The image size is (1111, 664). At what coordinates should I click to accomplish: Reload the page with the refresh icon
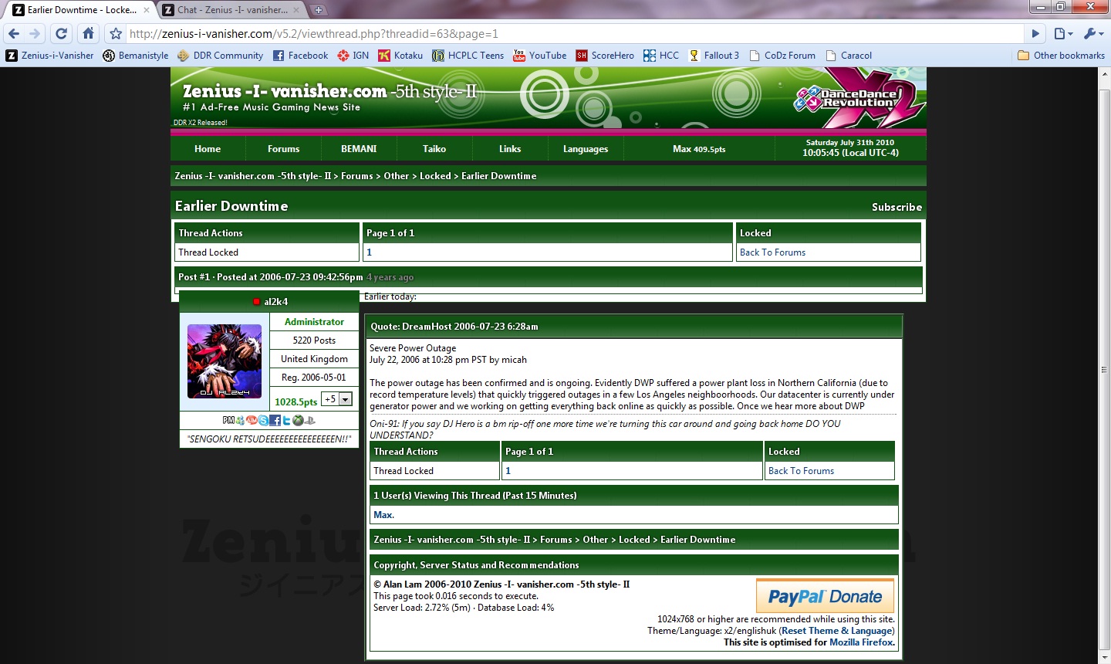tap(62, 33)
